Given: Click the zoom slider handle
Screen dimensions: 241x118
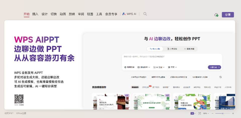Looking at the screenshot, I should (x=223, y=113).
